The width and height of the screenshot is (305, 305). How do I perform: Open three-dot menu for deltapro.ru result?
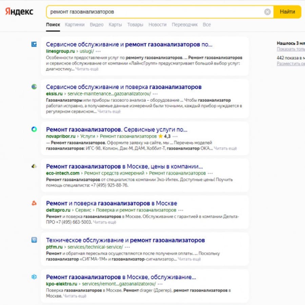[x=181, y=210]
